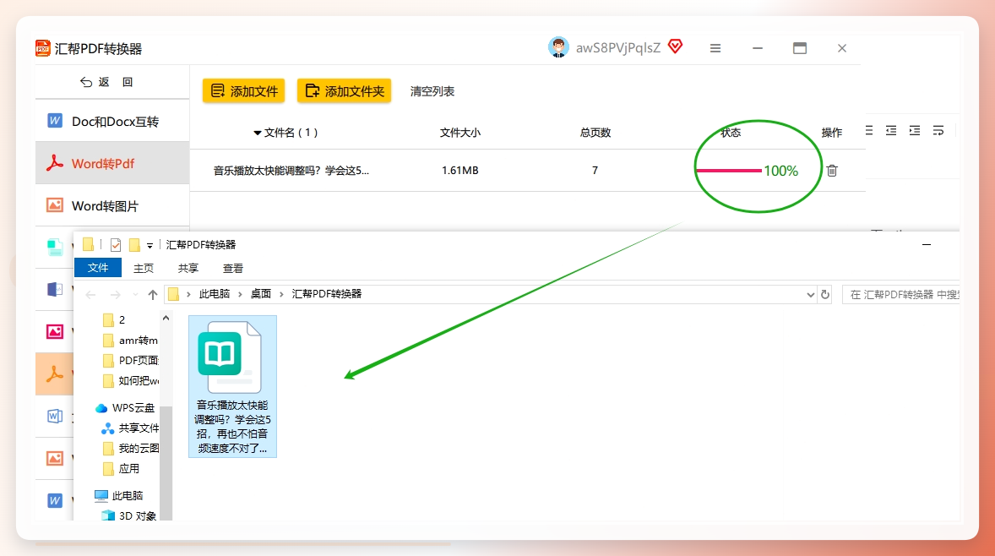Click the dark blue book sidebar icon
The height and width of the screenshot is (556, 995).
click(55, 290)
